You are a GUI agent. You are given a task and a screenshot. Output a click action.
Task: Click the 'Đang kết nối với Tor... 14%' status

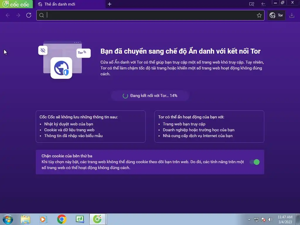[150, 96]
